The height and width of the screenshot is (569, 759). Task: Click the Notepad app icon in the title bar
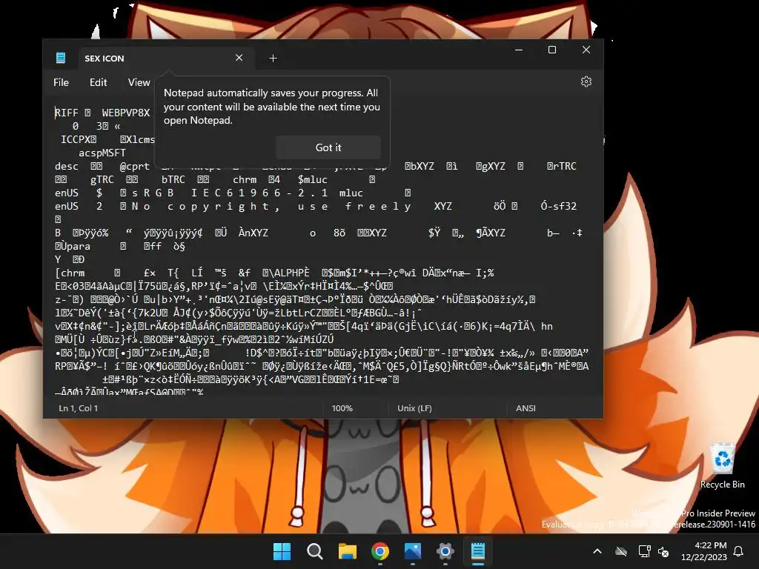[61, 58]
